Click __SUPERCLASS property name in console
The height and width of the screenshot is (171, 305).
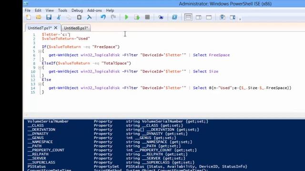click(41, 162)
